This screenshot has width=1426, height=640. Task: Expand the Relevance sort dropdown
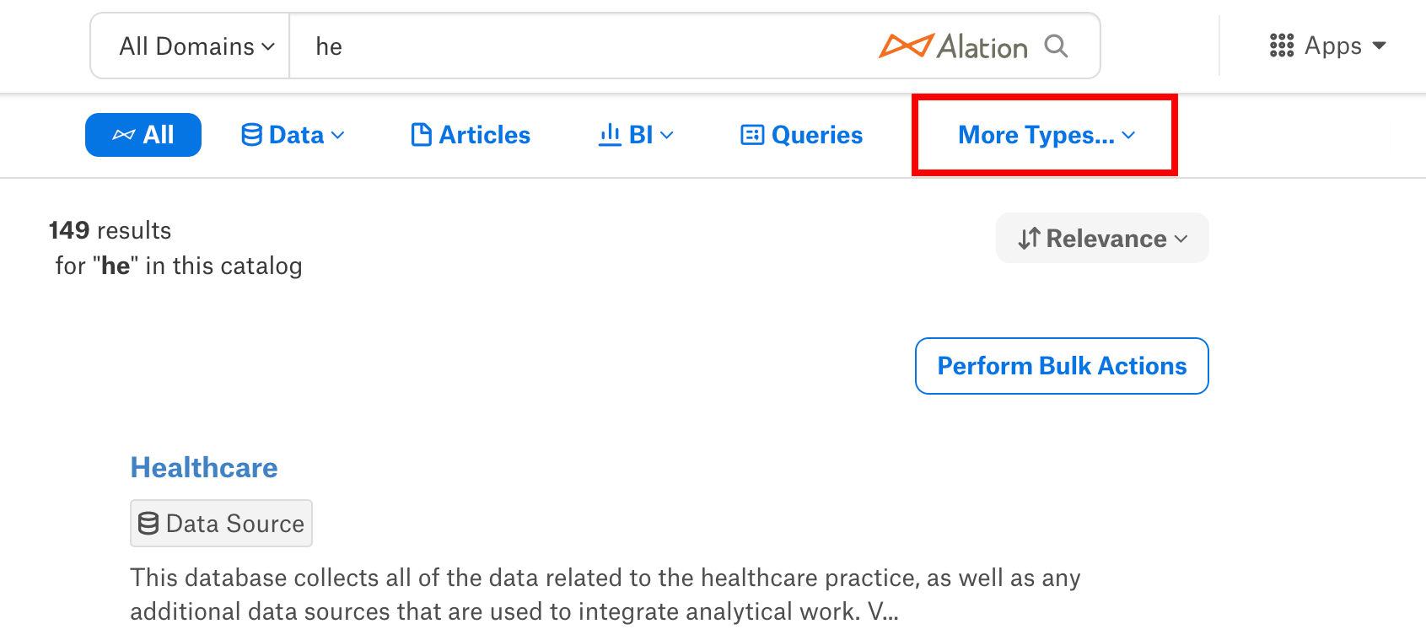click(1102, 238)
